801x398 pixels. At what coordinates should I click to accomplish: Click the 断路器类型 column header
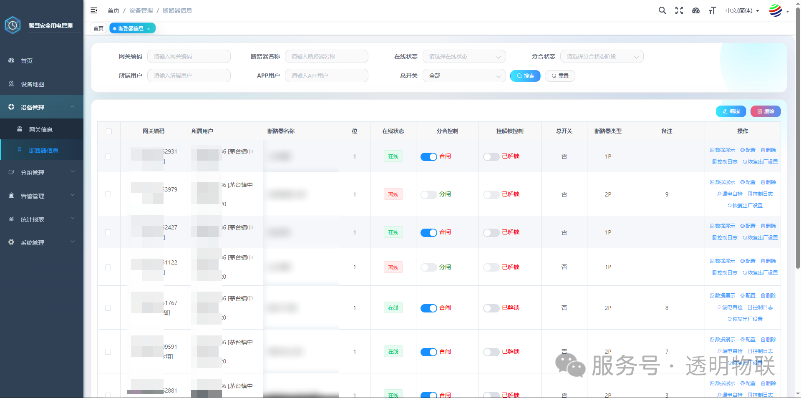pyautogui.click(x=608, y=131)
